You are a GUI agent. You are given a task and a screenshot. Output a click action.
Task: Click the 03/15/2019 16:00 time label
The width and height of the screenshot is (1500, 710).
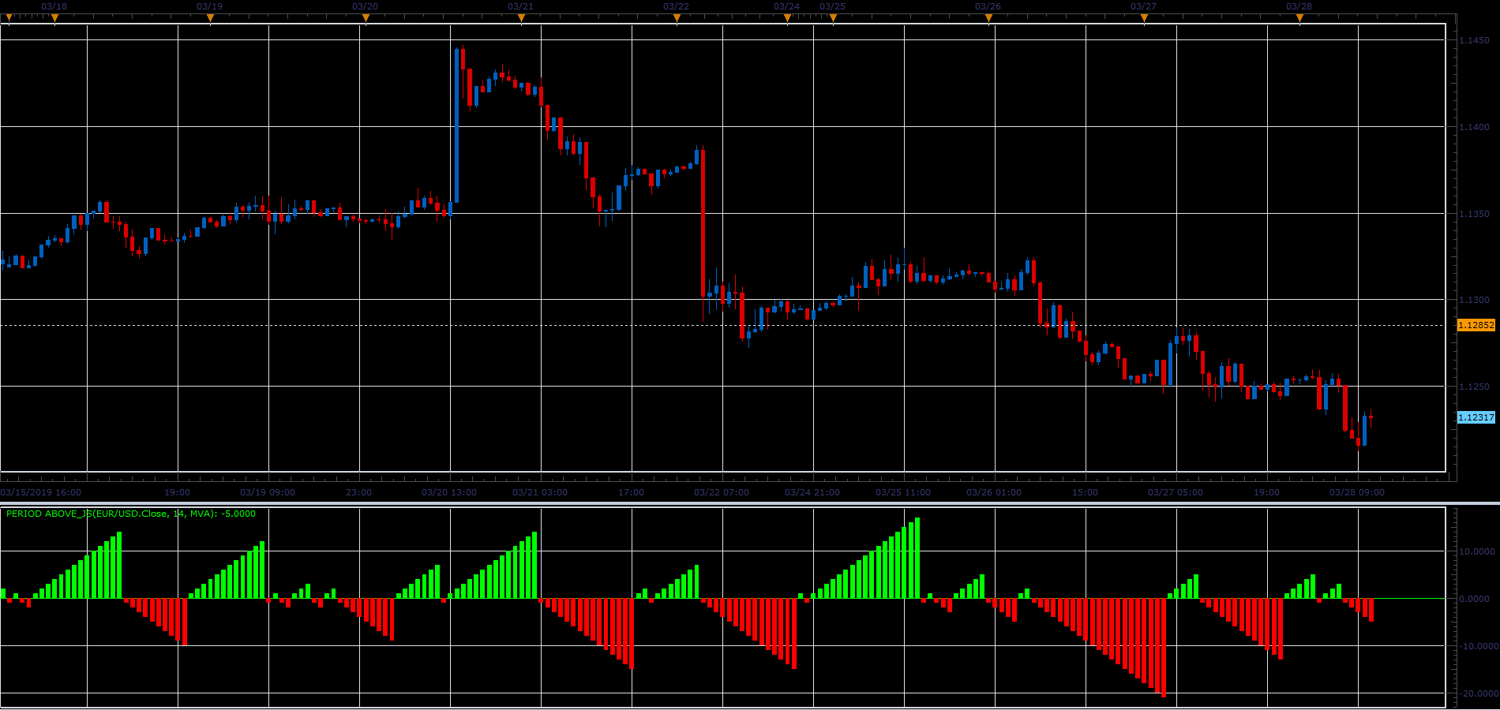pyautogui.click(x=41, y=492)
